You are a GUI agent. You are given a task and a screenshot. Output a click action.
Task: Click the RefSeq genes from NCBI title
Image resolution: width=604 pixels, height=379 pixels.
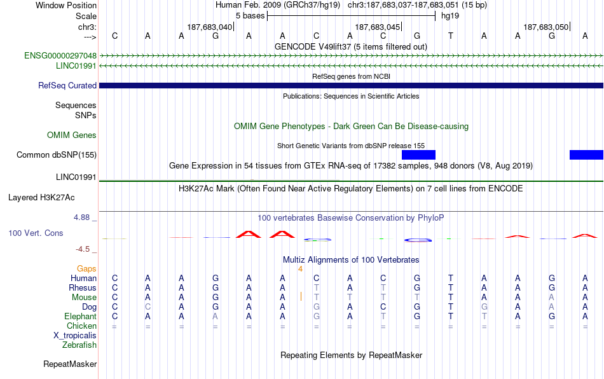pyautogui.click(x=351, y=76)
